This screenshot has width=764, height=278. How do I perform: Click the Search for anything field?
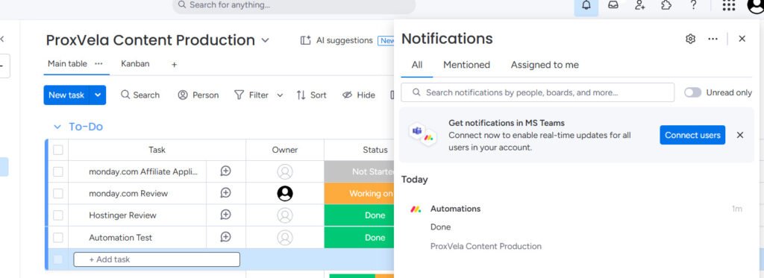[294, 5]
